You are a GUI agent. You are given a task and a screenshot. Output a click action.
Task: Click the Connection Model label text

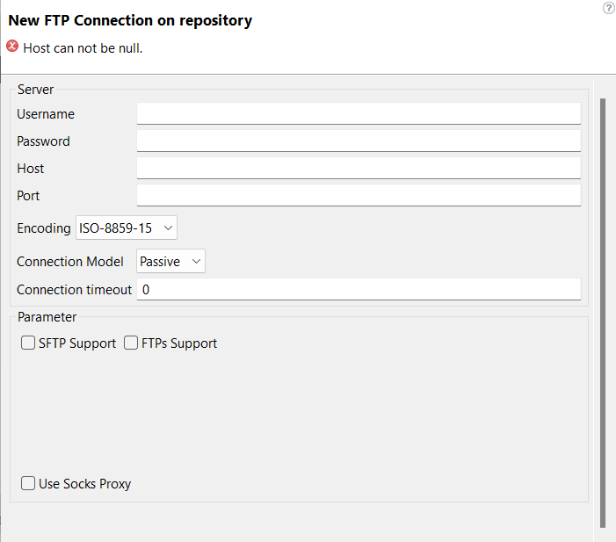[70, 262]
